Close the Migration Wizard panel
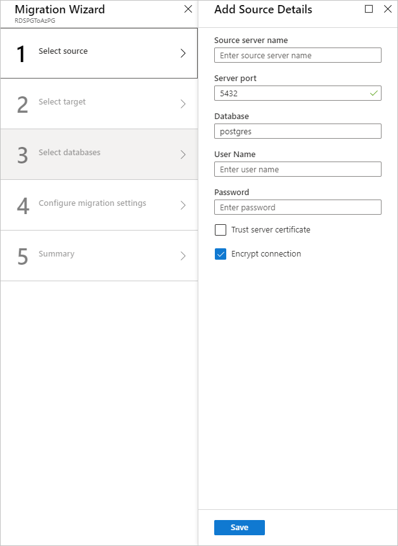 click(188, 10)
